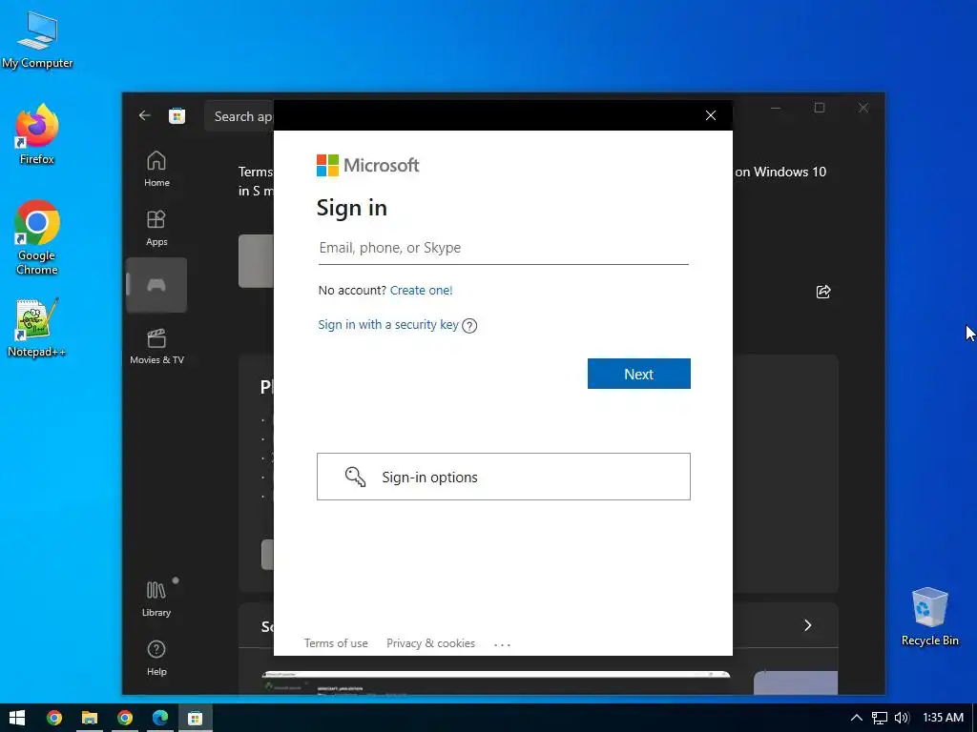The height and width of the screenshot is (732, 977).
Task: Click the Create one! link
Action: tap(421, 290)
